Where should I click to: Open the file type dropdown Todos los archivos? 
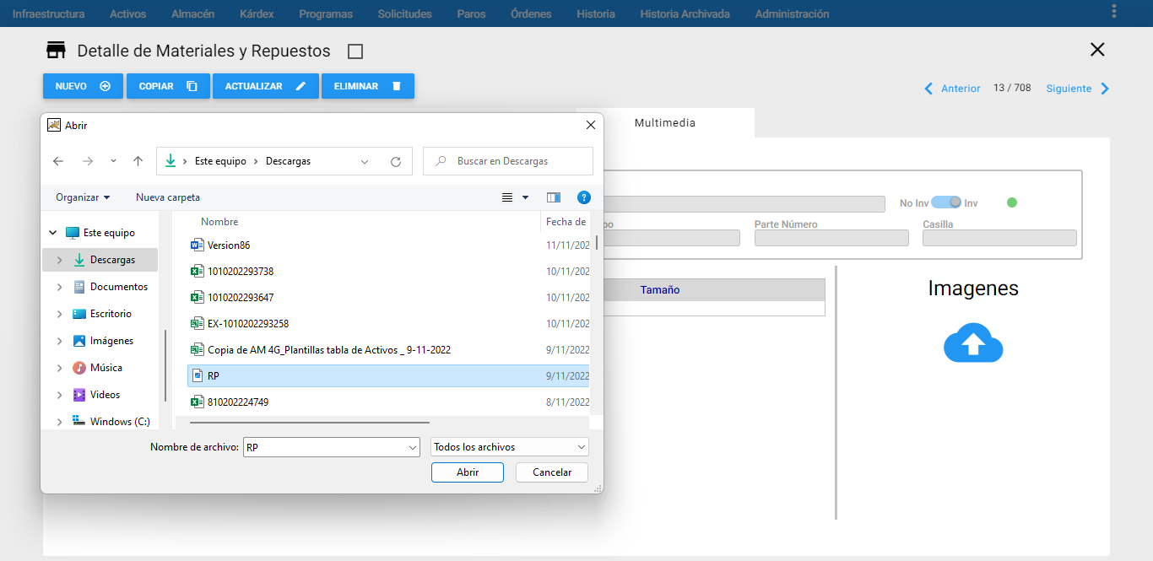click(510, 447)
